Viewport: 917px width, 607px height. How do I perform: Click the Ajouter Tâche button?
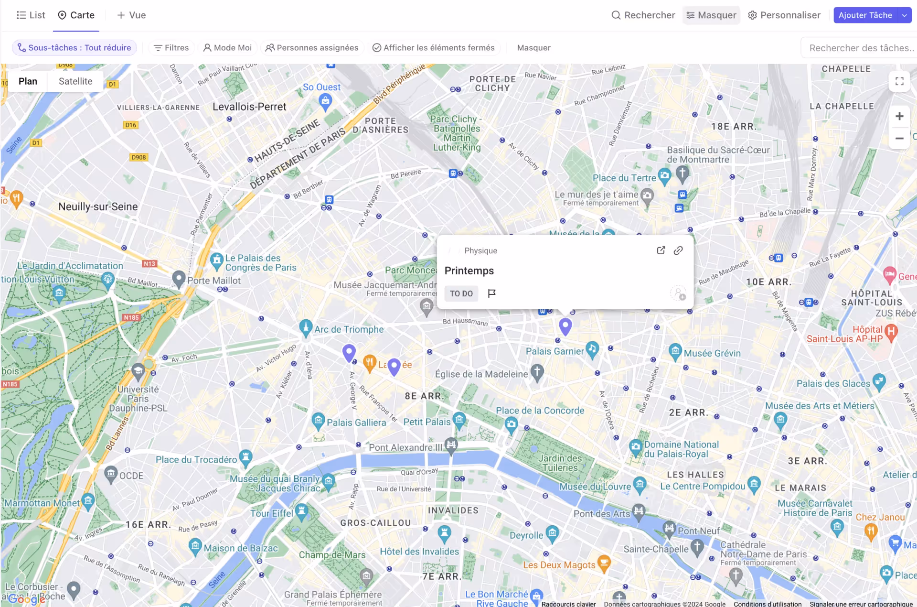pyautogui.click(x=865, y=15)
